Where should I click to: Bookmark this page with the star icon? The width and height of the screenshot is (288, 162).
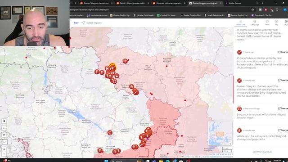pyautogui.click(x=252, y=9)
